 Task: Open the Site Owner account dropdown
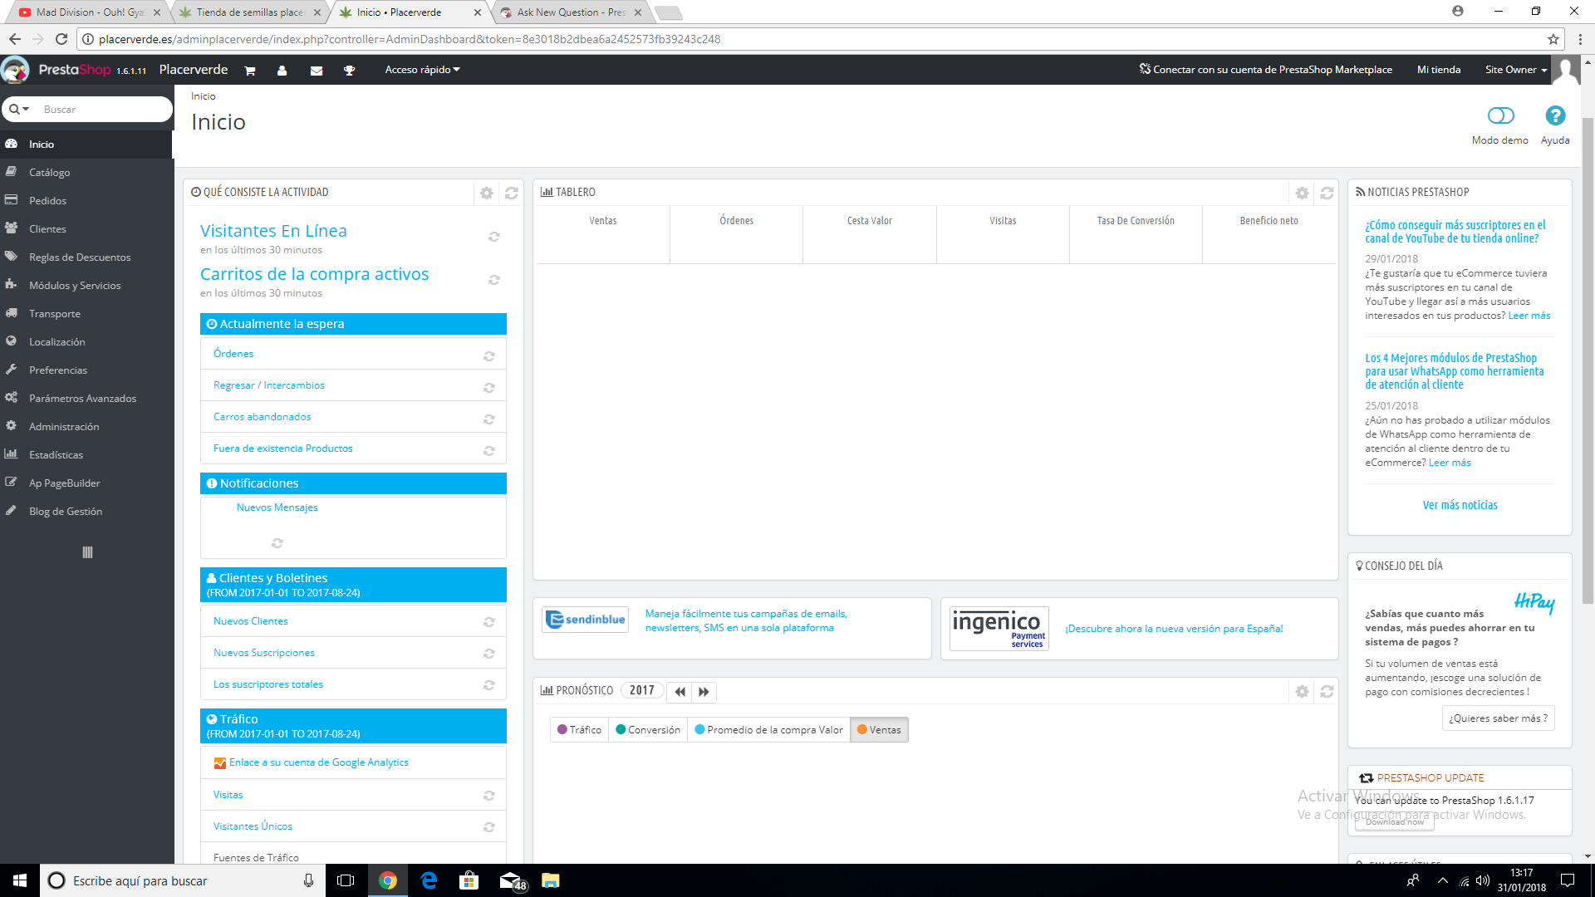(1516, 70)
